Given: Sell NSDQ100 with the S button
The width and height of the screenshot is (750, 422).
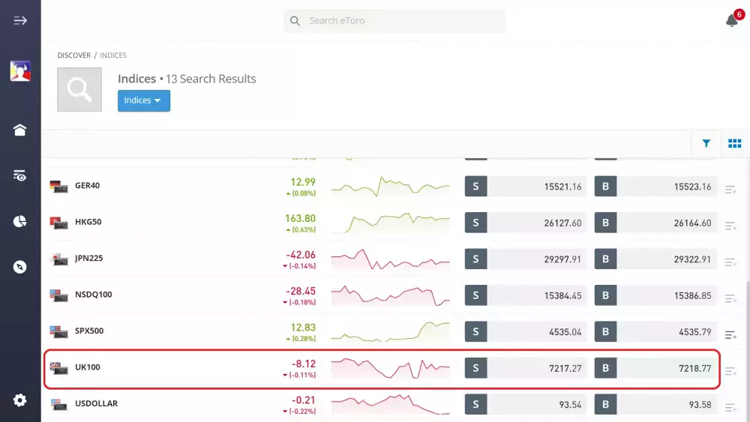Looking at the screenshot, I should tap(476, 295).
